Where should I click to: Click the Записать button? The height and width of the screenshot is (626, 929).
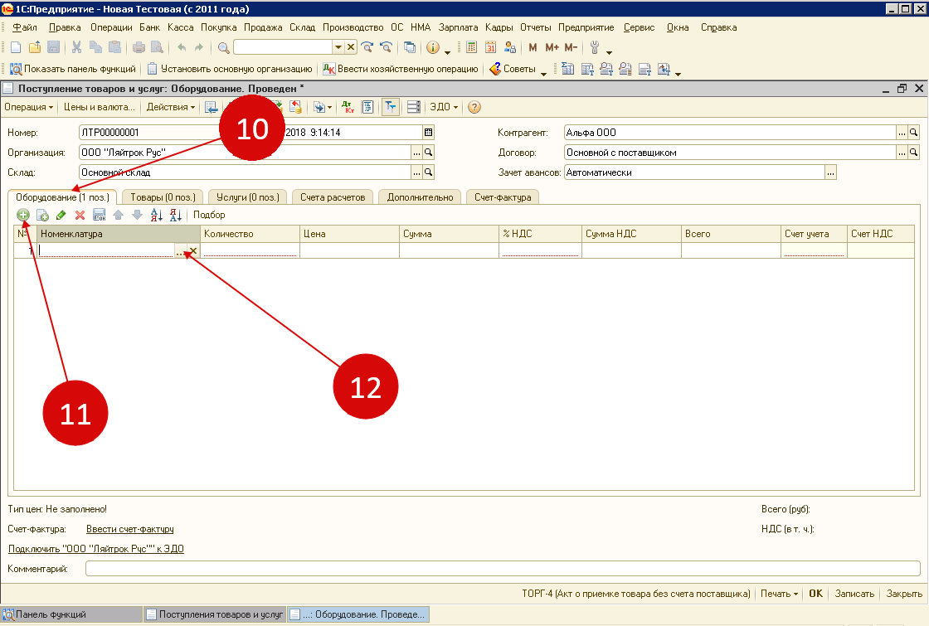click(x=854, y=594)
